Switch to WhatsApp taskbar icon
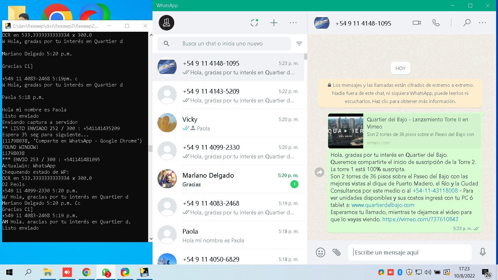This screenshot has width=498, height=280. 106,273
